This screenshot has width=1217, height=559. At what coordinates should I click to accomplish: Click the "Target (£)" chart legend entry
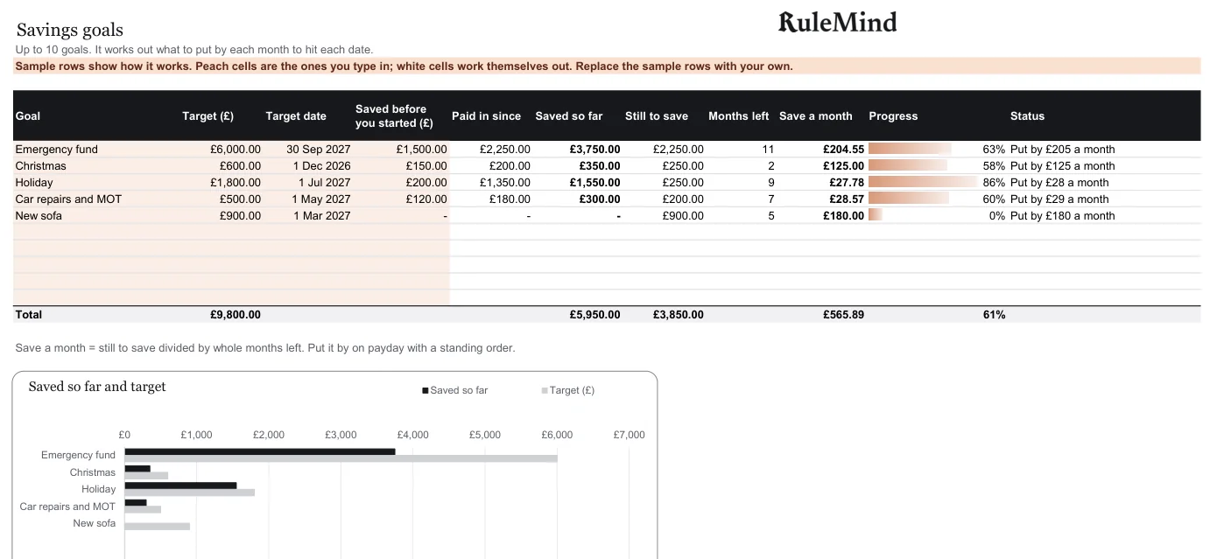tap(568, 390)
